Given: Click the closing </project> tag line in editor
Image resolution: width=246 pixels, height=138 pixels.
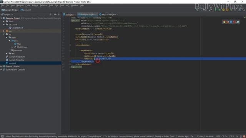Looking at the screenshot, I should [x=76, y=67].
